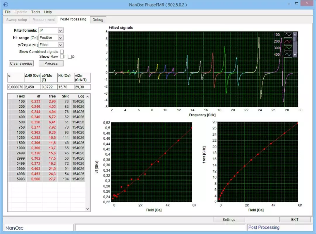316x234 pixels.
Task: Click the legend scroll-down arrow
Action: pos(295,55)
